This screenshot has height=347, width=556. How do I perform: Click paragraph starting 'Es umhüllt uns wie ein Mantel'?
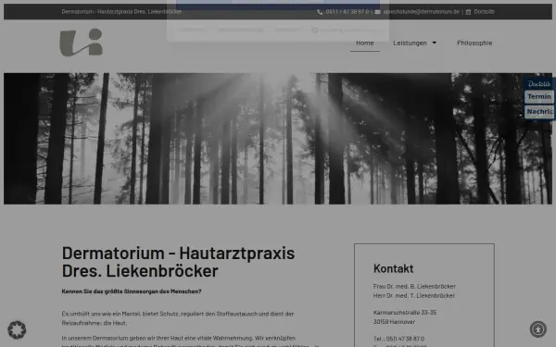pos(178,318)
